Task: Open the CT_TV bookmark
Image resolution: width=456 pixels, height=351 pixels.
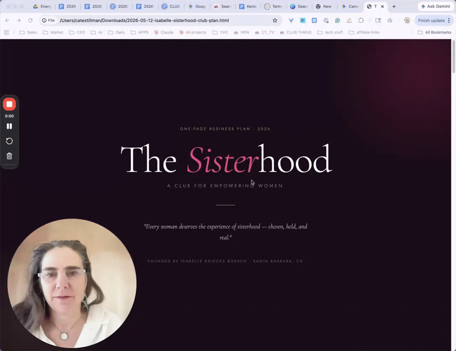Action: point(265,32)
